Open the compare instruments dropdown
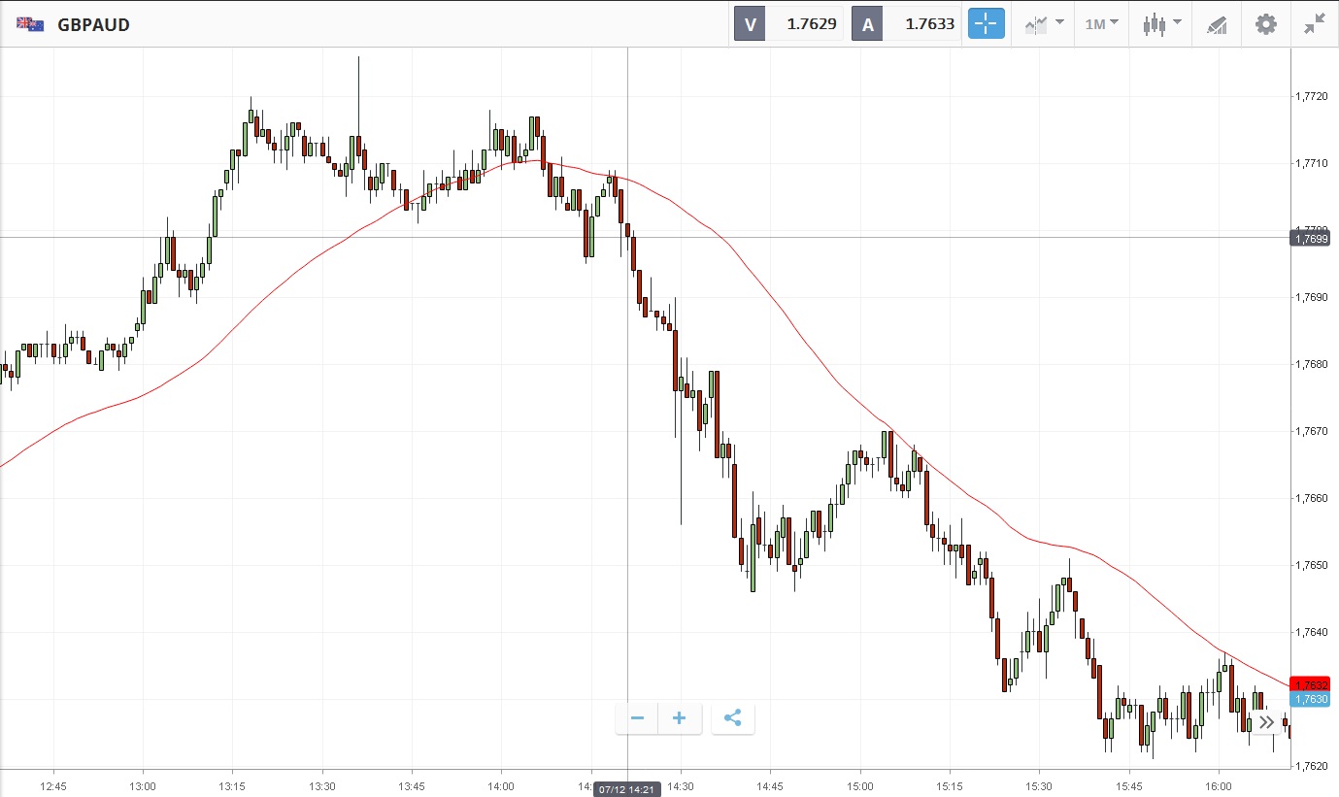The height and width of the screenshot is (797, 1339). pyautogui.click(x=1044, y=24)
